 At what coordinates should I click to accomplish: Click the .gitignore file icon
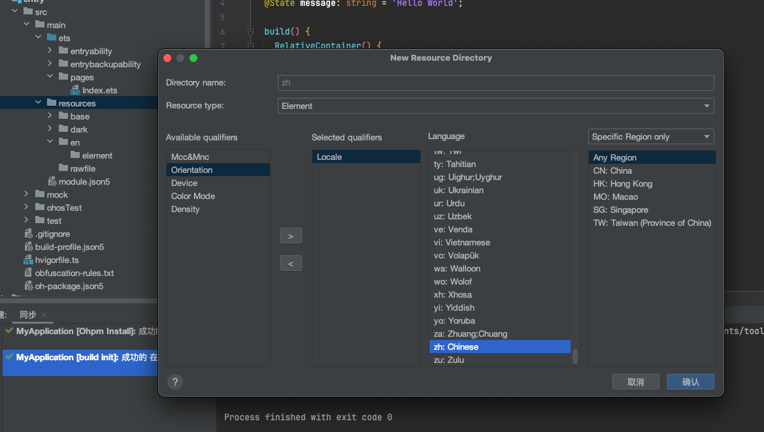coord(28,234)
